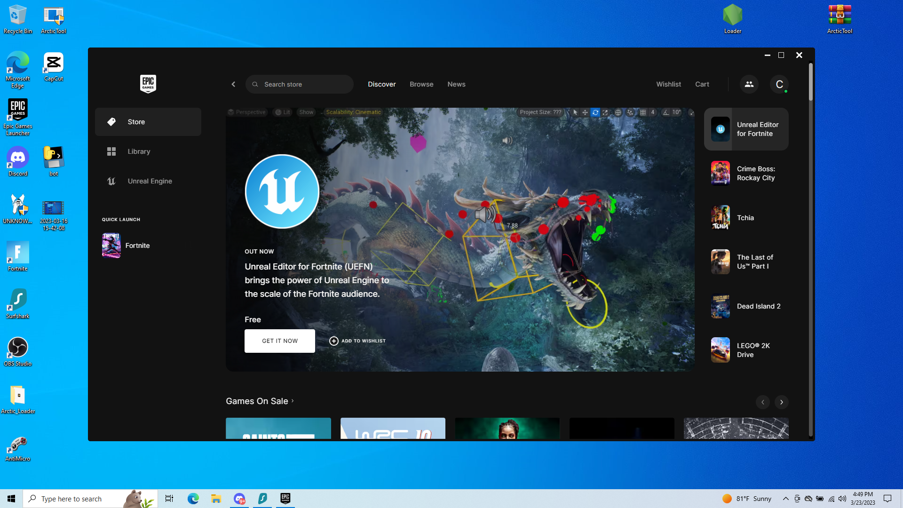Open the Wishlist link
Screen dimensions: 903x508
(668, 84)
